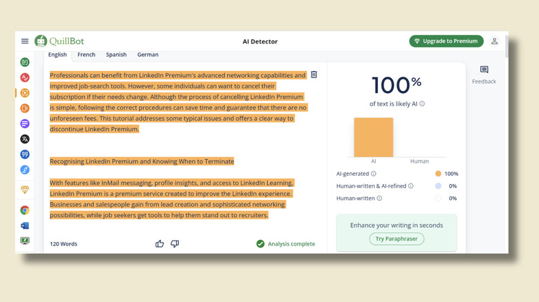The image size is (539, 302).
Task: Click 'Recognising LinkedIn Premium' heading line
Action: pos(142,161)
